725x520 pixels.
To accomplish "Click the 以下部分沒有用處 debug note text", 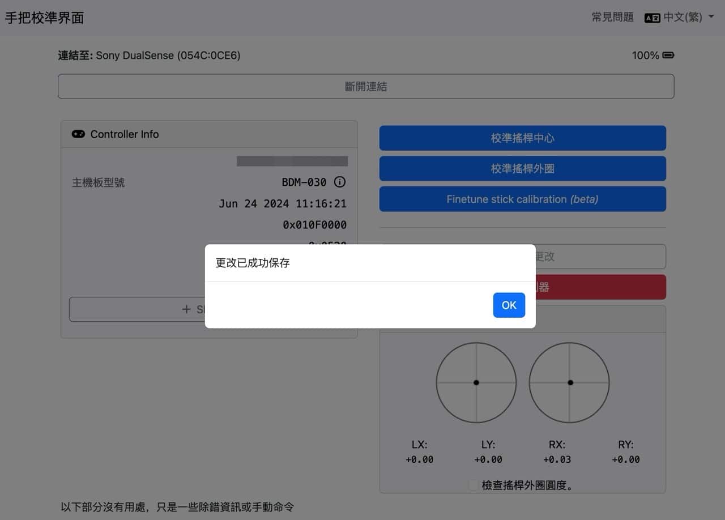I will [x=177, y=507].
